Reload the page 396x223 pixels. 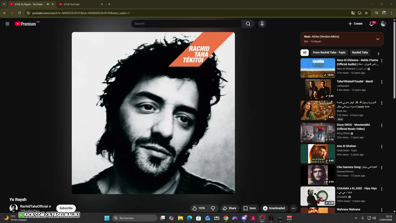(19, 13)
